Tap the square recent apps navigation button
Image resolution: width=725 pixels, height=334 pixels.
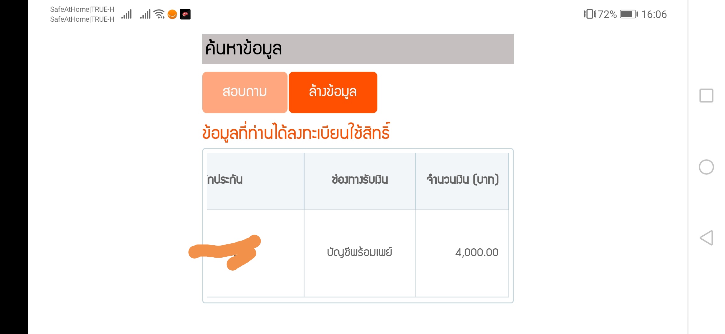pos(706,96)
